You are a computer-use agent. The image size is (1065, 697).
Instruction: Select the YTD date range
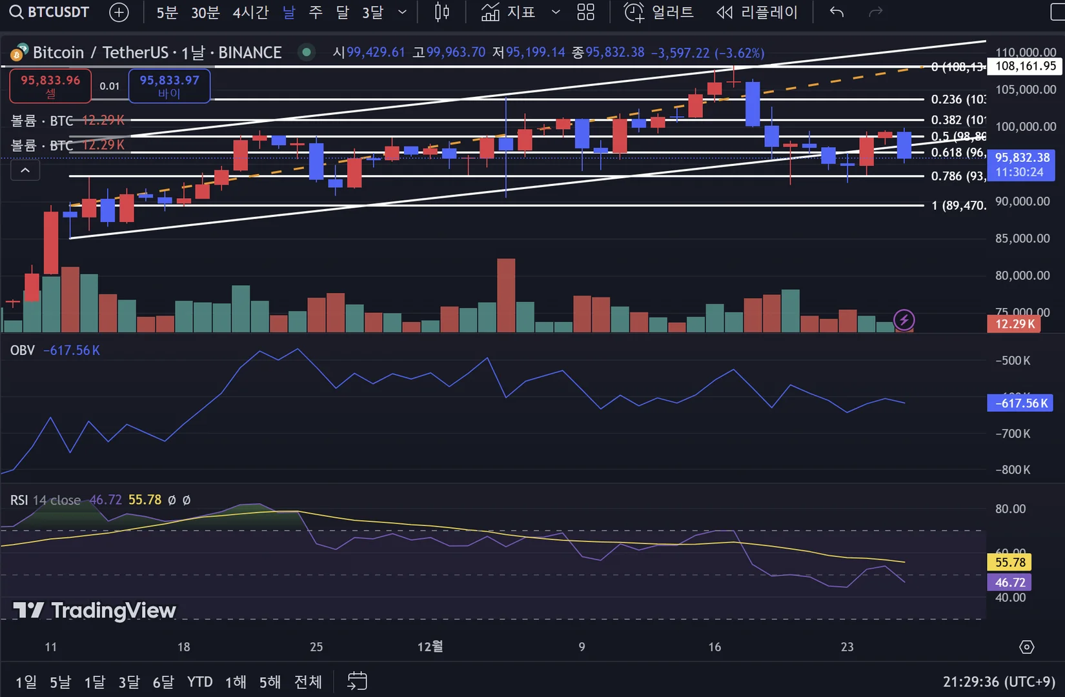click(x=199, y=682)
